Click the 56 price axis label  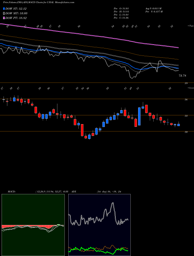point(186,99)
